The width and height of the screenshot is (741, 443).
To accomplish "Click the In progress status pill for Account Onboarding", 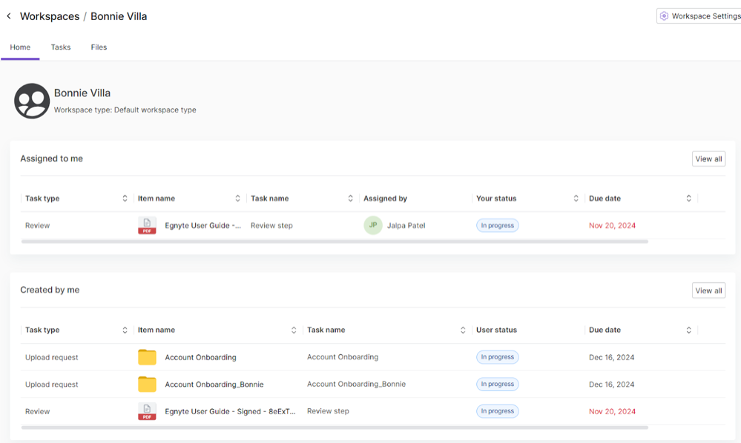I will pyautogui.click(x=497, y=357).
